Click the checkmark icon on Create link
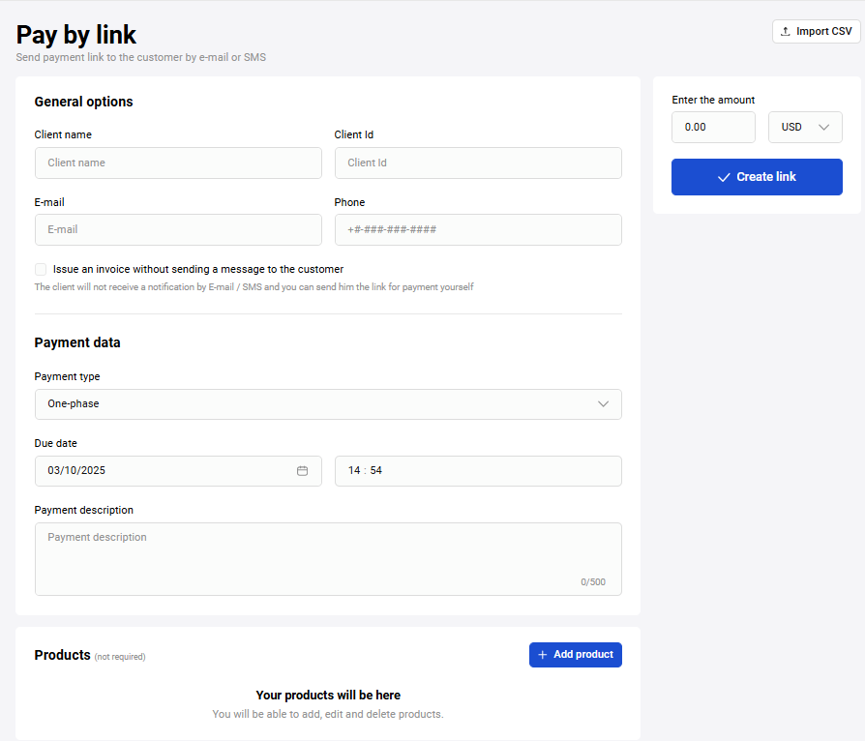Viewport: 865px width, 741px height. (724, 177)
